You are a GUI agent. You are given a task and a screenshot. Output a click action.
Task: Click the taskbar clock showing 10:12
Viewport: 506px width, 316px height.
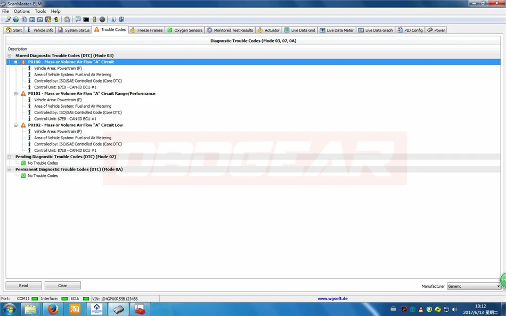[x=480, y=306]
